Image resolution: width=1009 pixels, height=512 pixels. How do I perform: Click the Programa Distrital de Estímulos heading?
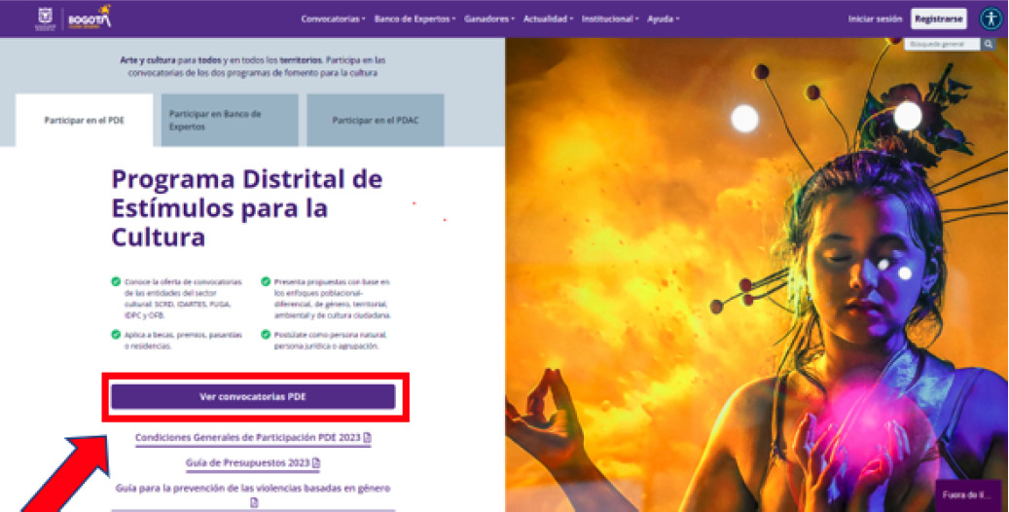(x=247, y=207)
